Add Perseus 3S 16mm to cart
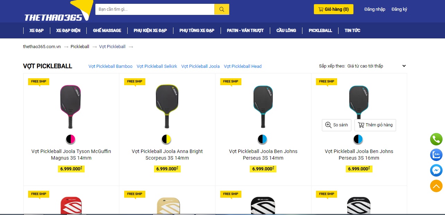Screen dimensions: 445x215 375,125
